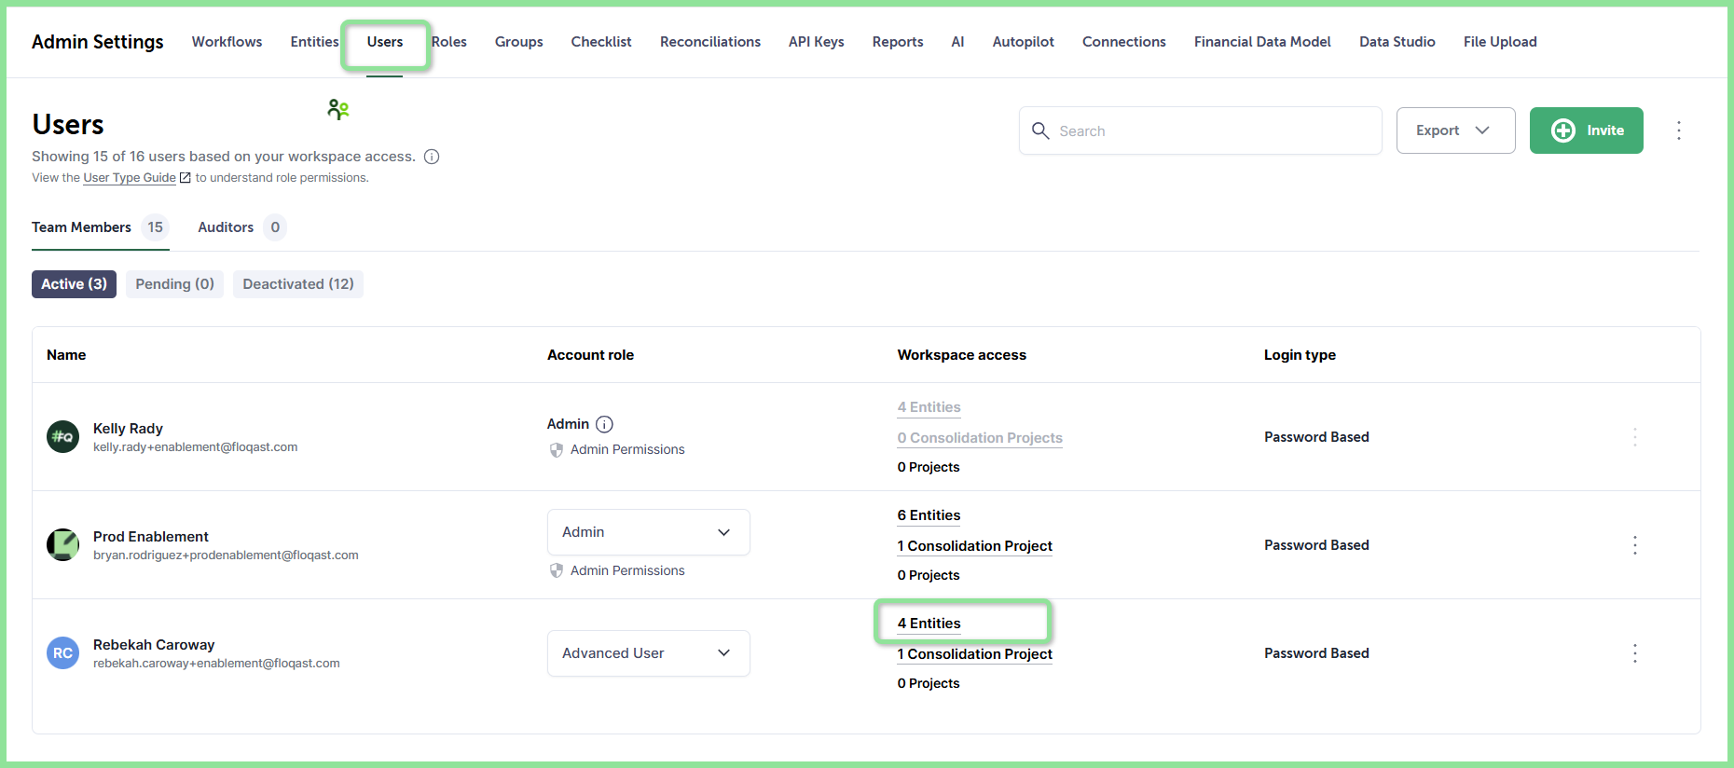Click the users group icon beside the Users heading

(338, 110)
